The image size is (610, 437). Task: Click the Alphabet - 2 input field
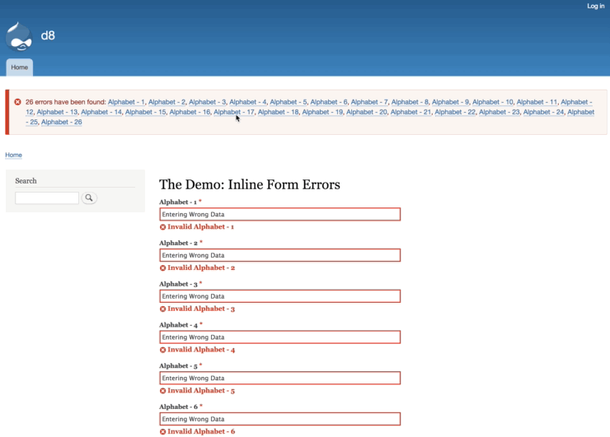tap(279, 255)
